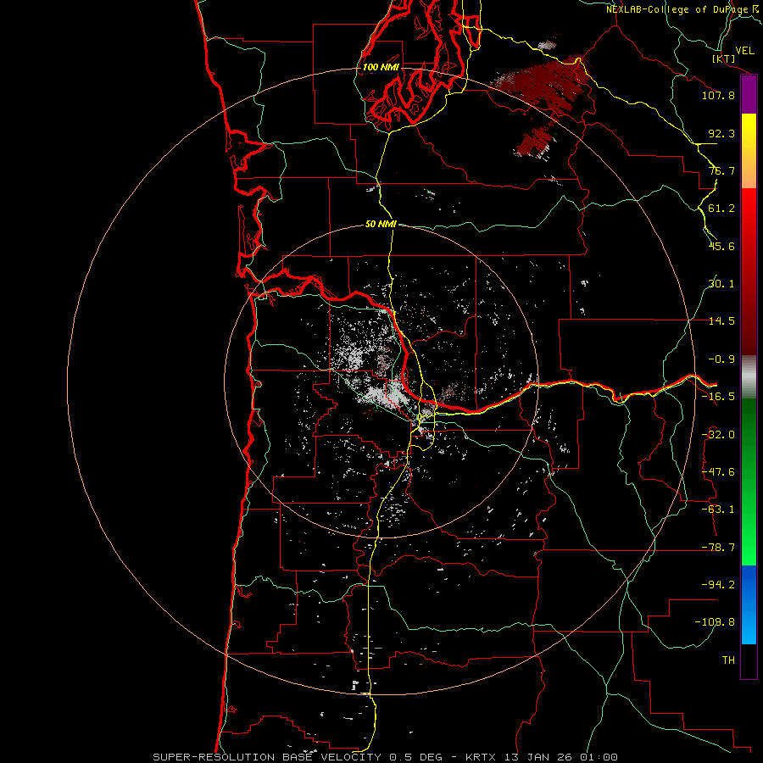
Task: Click the TH label on the legend
Action: pos(728,660)
